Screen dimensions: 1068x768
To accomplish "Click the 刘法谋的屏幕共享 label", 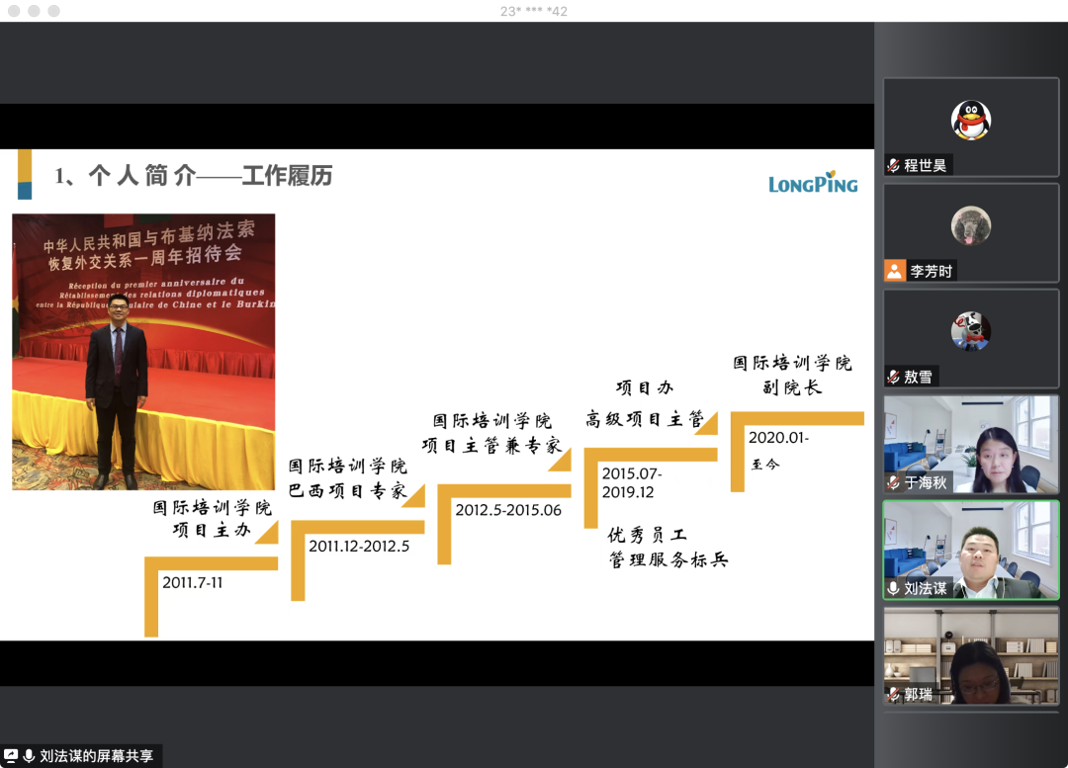I will tap(97, 756).
